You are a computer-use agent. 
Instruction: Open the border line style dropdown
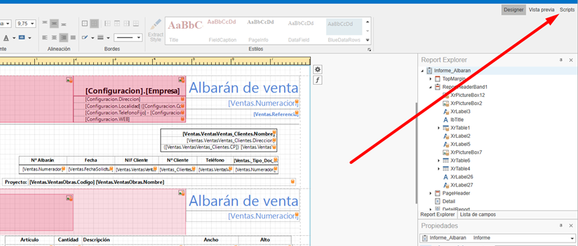tap(128, 37)
